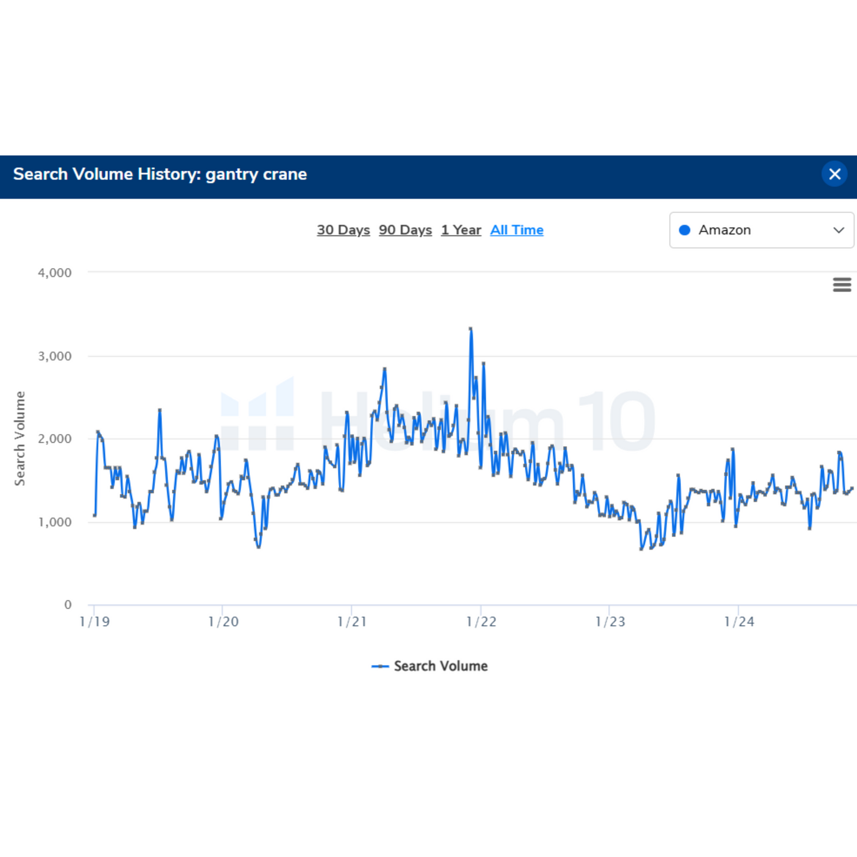Click the highest peak data point
The height and width of the screenshot is (857, 857).
(470, 328)
